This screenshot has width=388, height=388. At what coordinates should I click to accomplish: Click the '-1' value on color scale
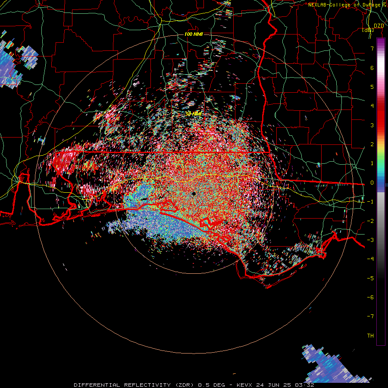coord(370,202)
